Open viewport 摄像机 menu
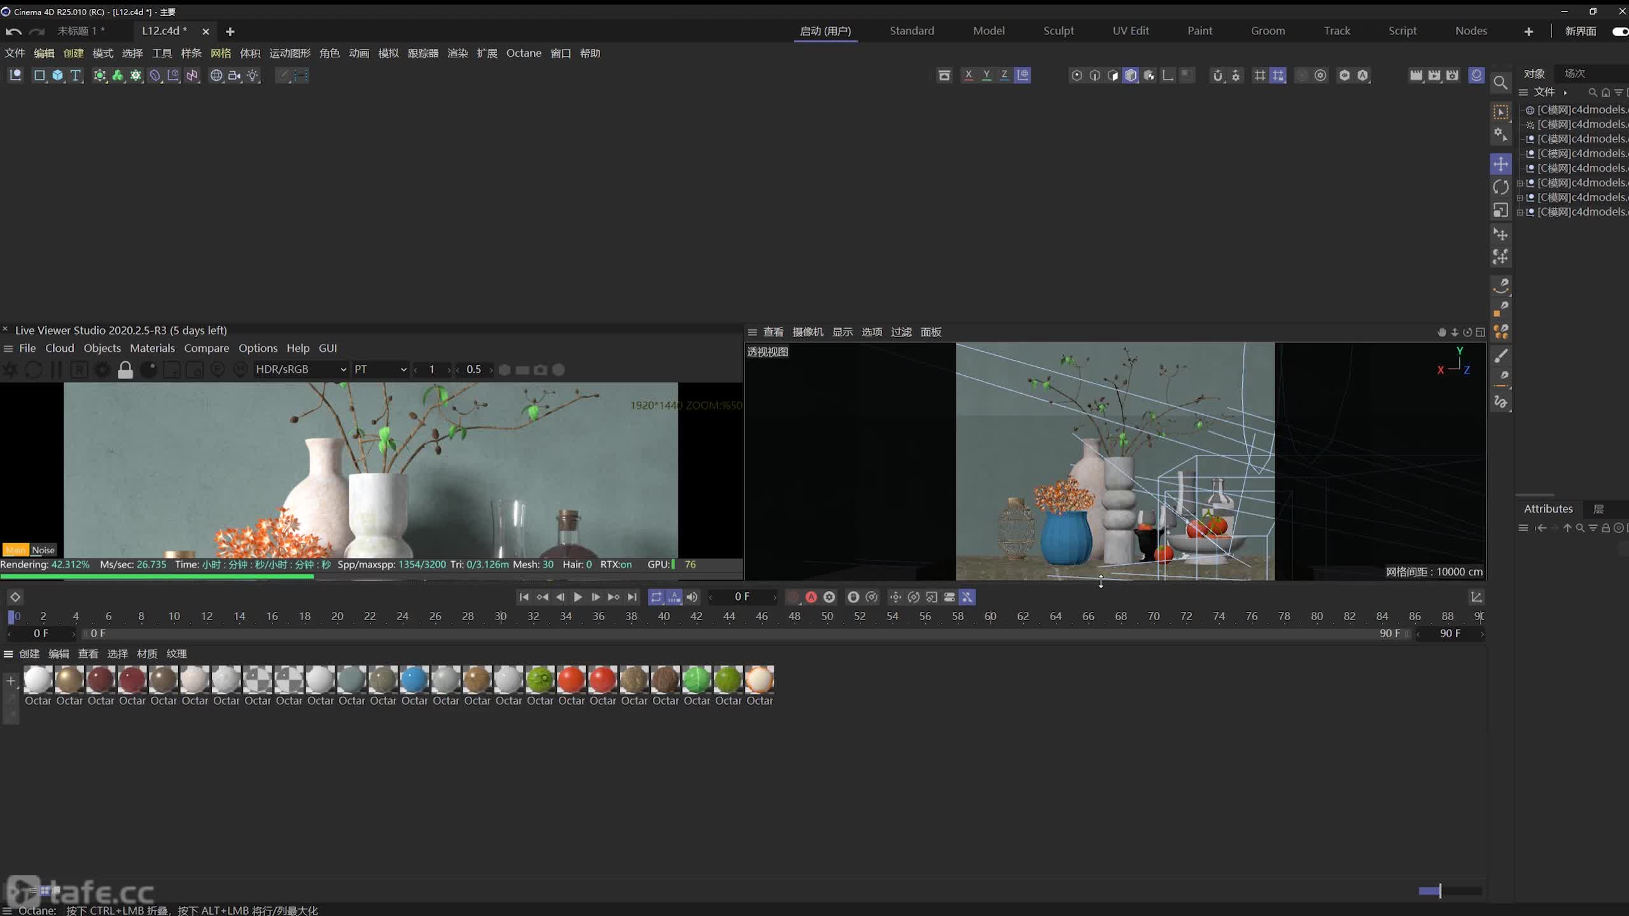Viewport: 1629px width, 916px height. (808, 332)
